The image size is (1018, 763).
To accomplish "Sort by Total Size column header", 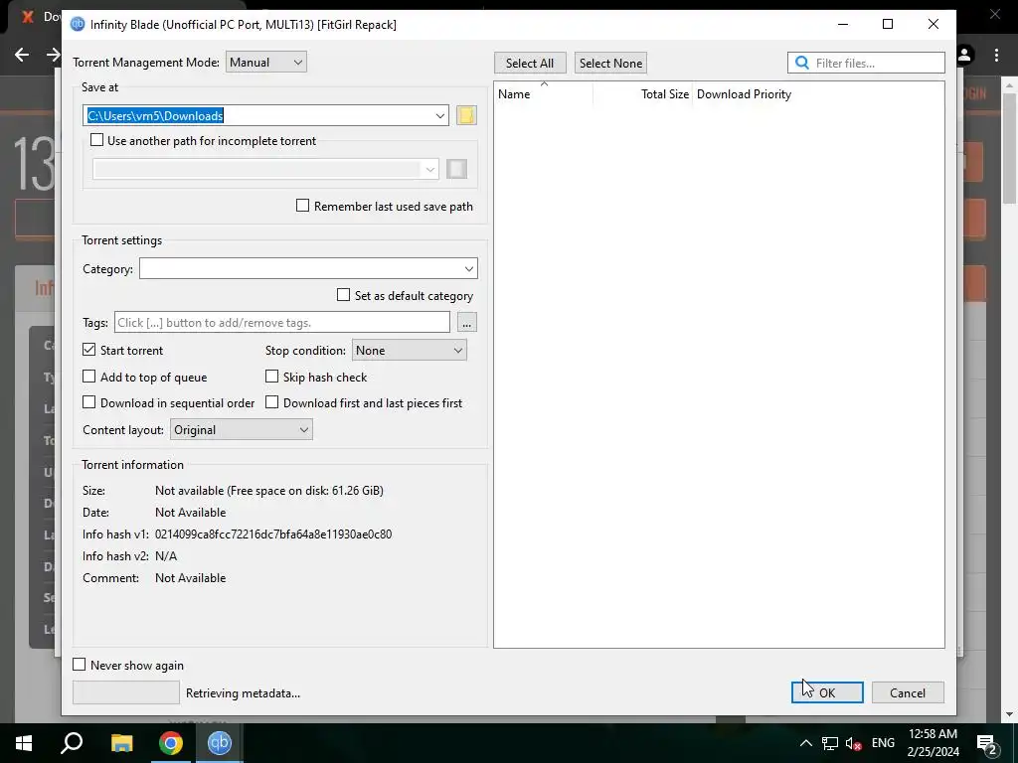I will [x=643, y=94].
